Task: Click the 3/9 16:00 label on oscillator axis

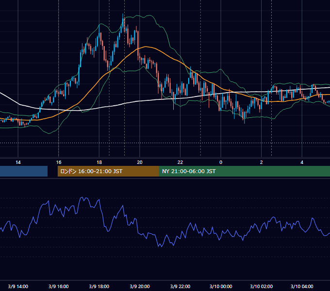Action: [x=59, y=286]
